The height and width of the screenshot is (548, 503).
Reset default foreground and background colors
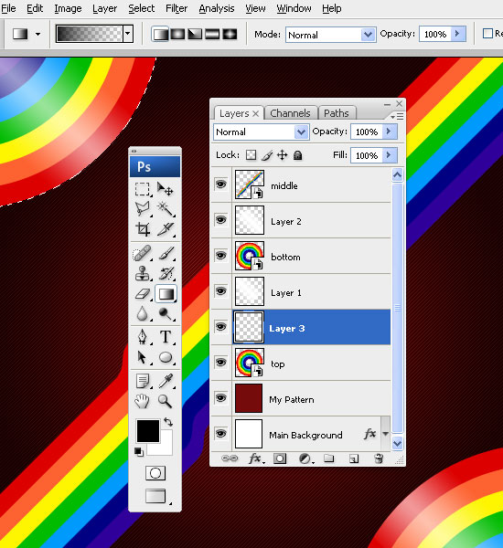pyautogui.click(x=139, y=451)
